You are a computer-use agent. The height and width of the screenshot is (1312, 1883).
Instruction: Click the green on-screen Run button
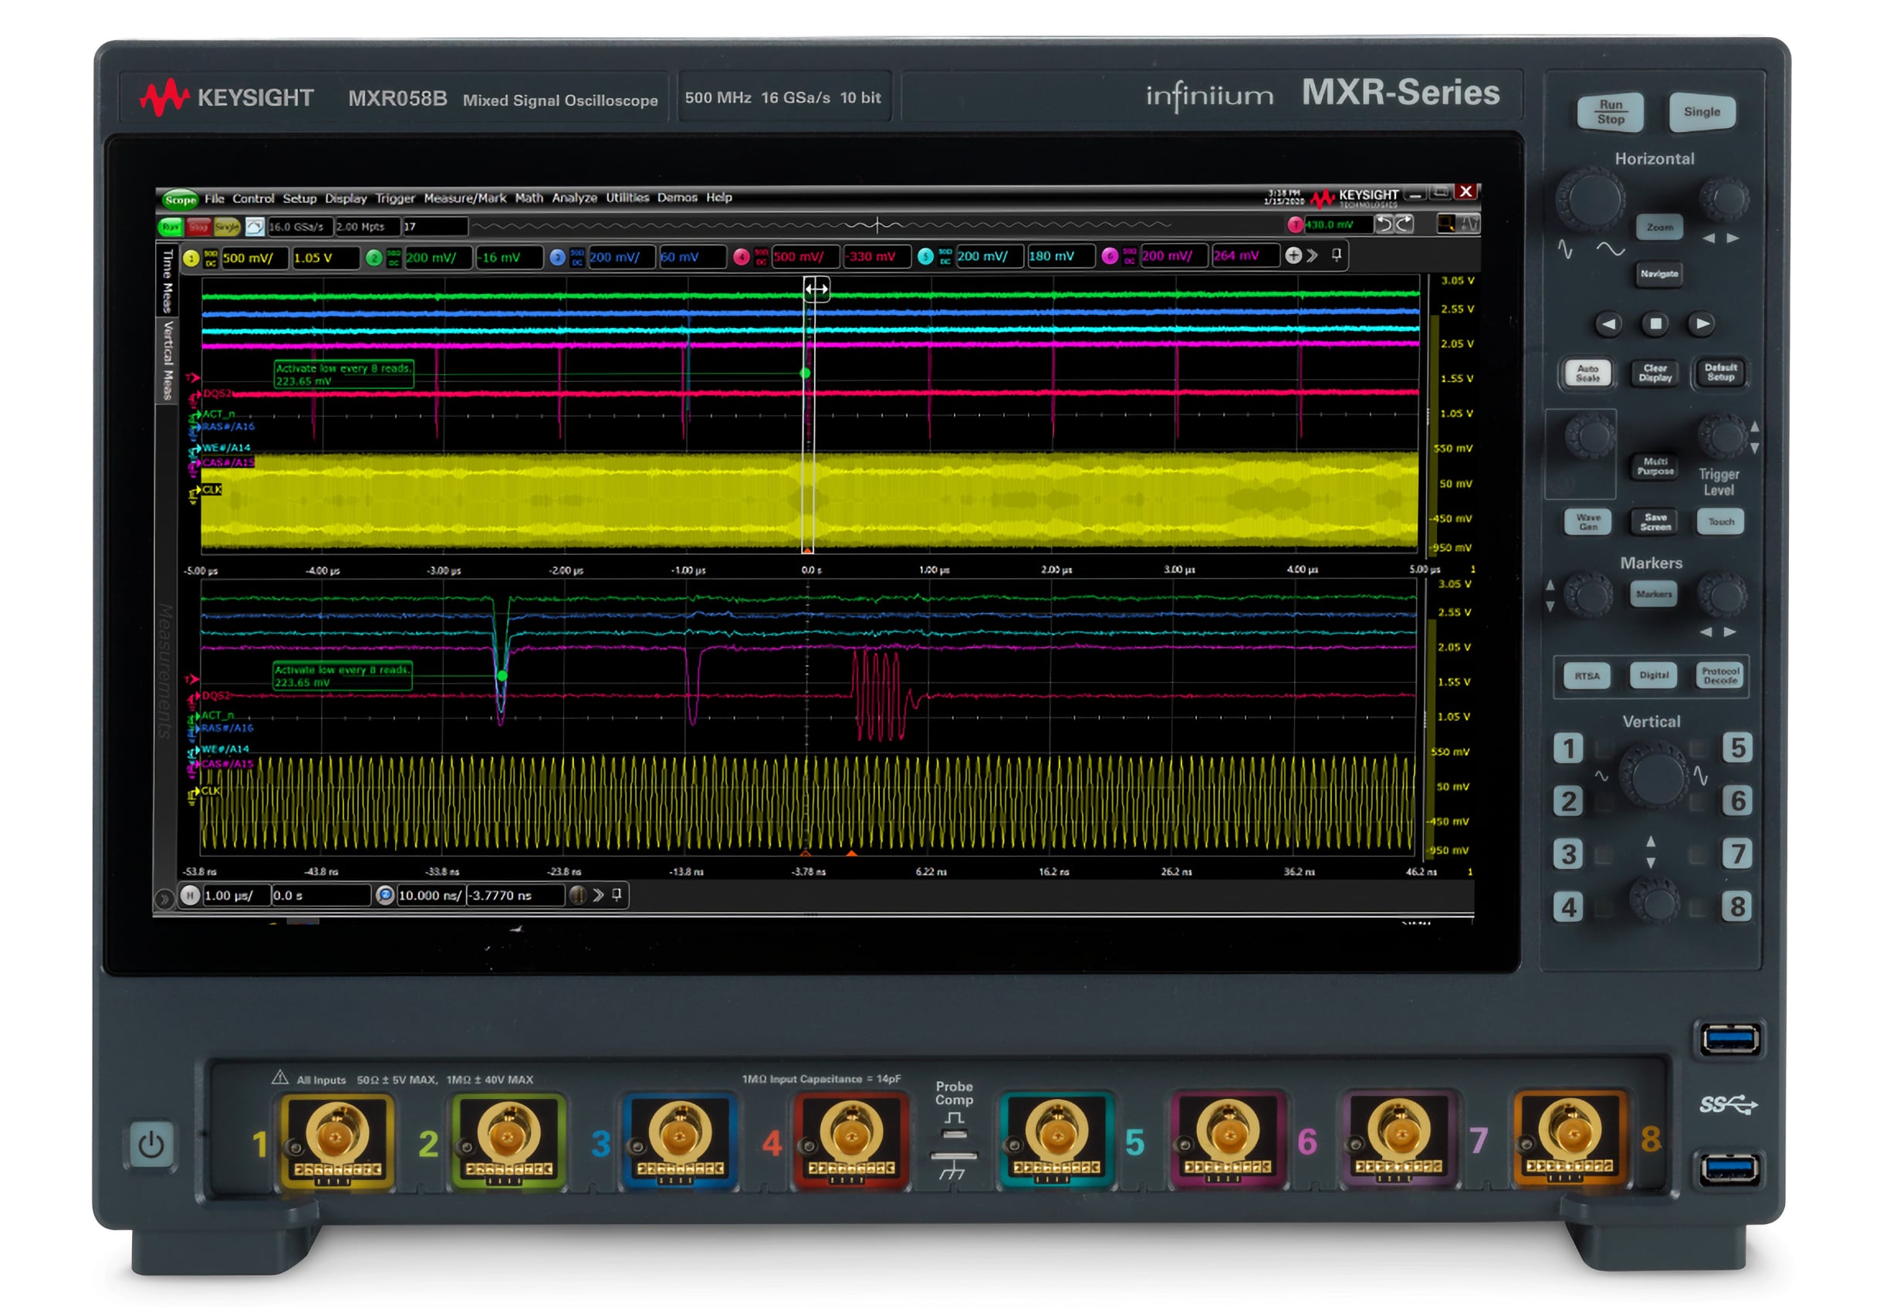(x=171, y=226)
